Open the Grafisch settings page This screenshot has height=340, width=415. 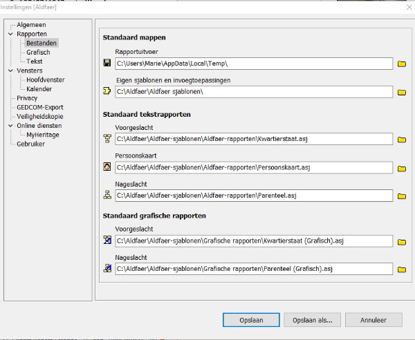(38, 52)
